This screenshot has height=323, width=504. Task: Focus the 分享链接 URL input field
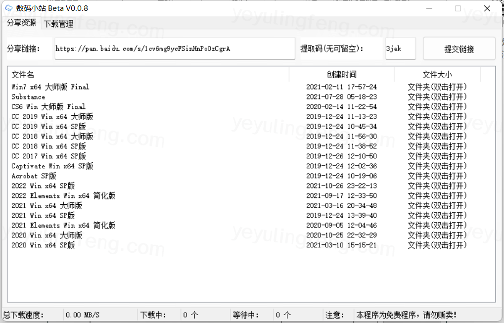(x=175, y=48)
